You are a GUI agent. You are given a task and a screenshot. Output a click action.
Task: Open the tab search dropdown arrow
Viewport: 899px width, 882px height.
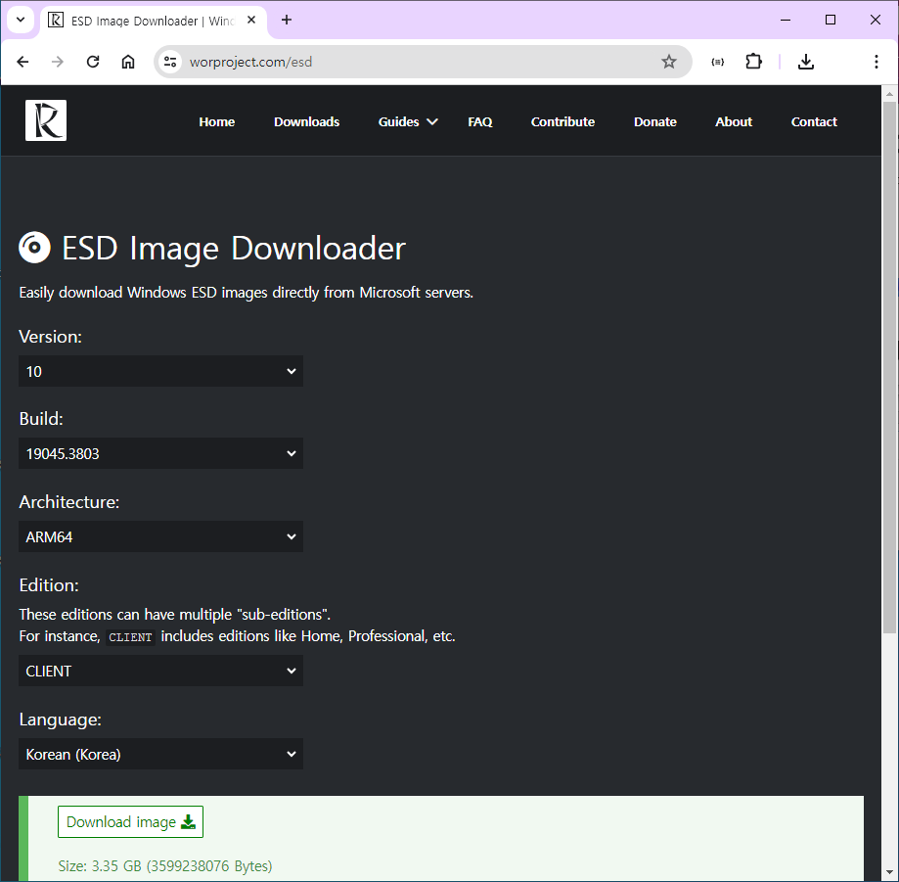pyautogui.click(x=21, y=21)
